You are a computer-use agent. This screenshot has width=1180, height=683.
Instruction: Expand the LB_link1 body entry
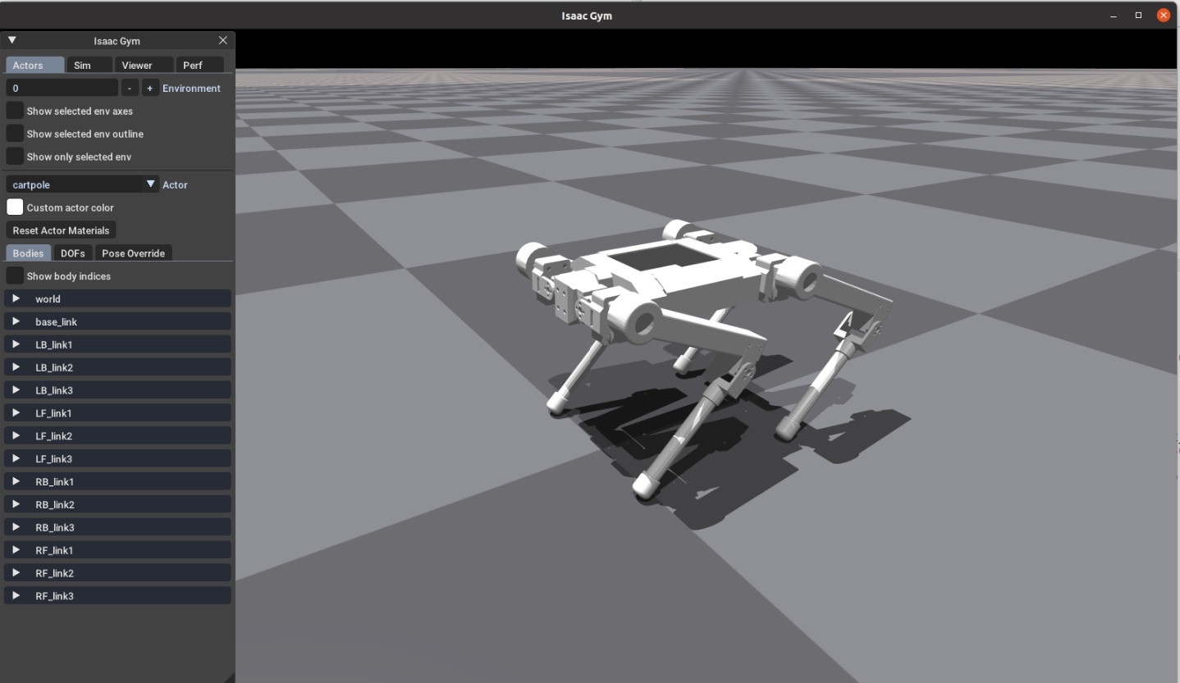(x=15, y=344)
